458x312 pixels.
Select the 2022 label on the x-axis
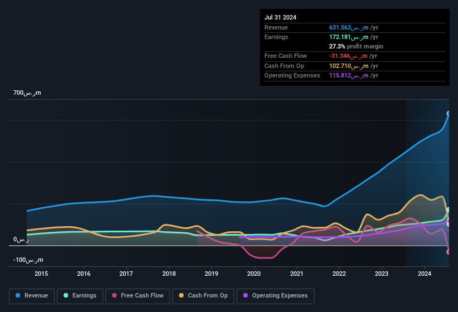(339, 274)
